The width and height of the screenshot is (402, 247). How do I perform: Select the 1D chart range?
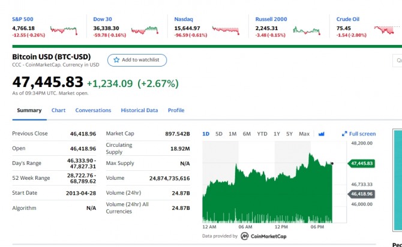[x=206, y=134]
